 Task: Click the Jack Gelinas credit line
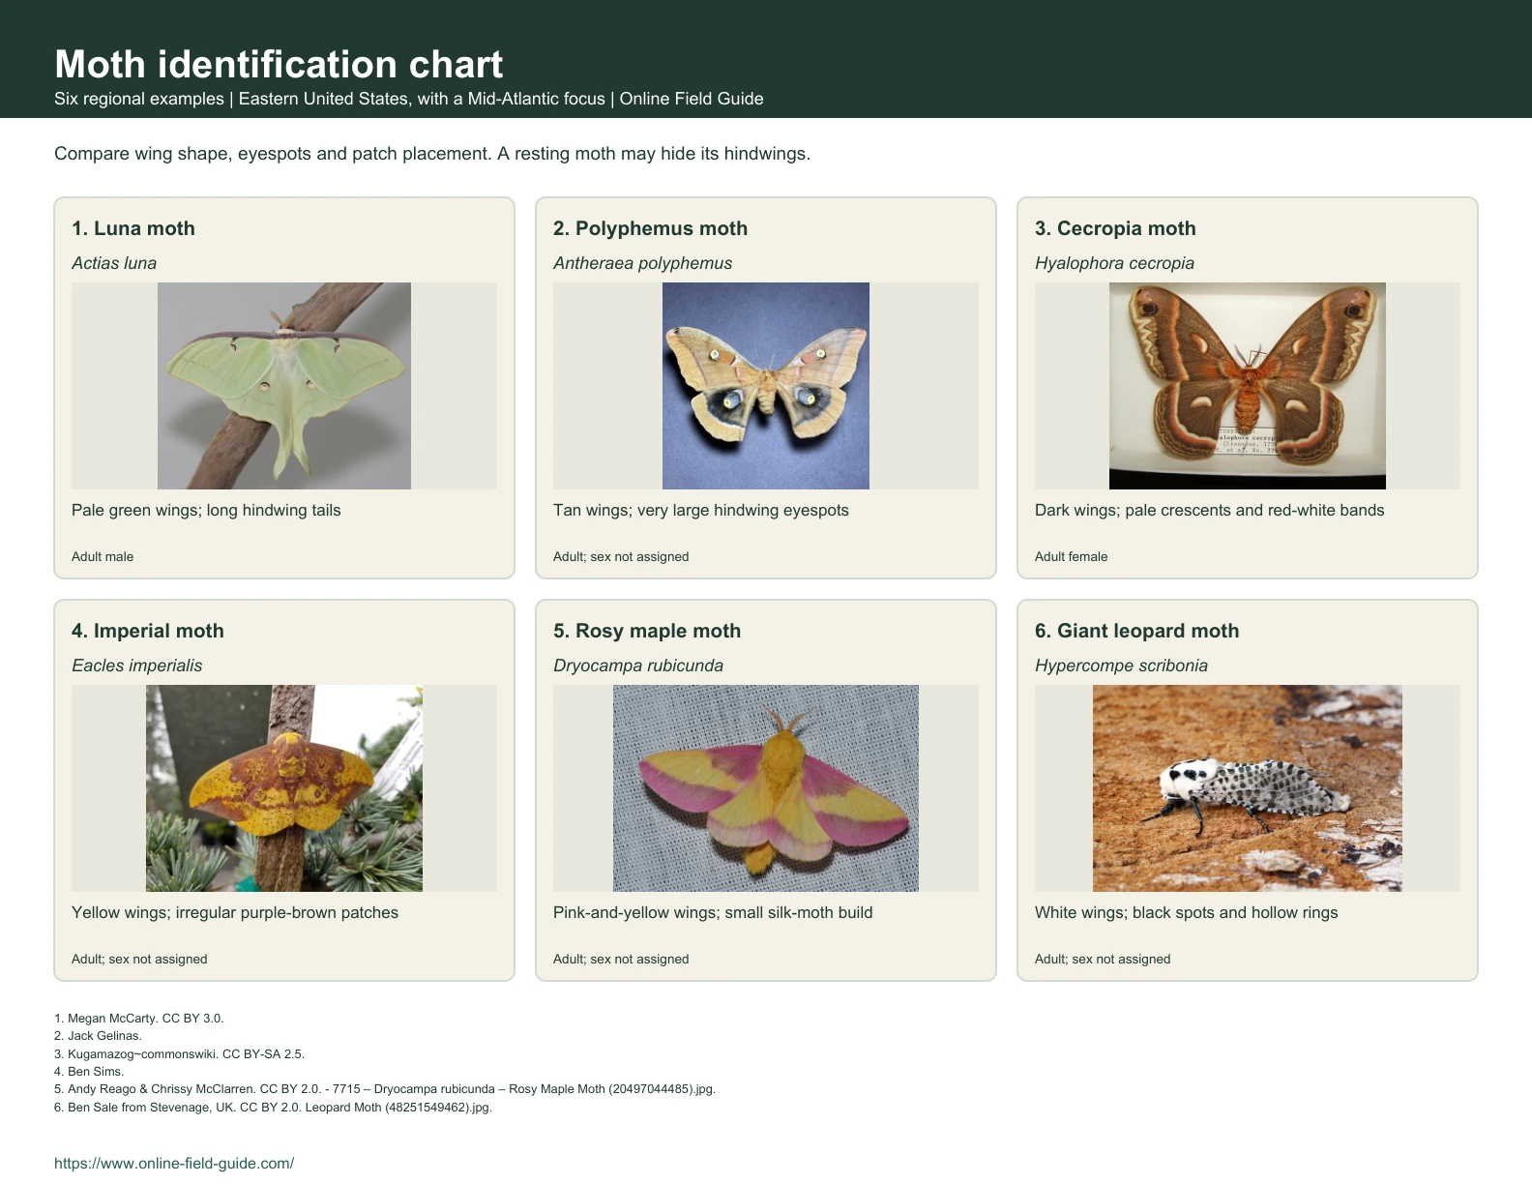pos(99,1035)
